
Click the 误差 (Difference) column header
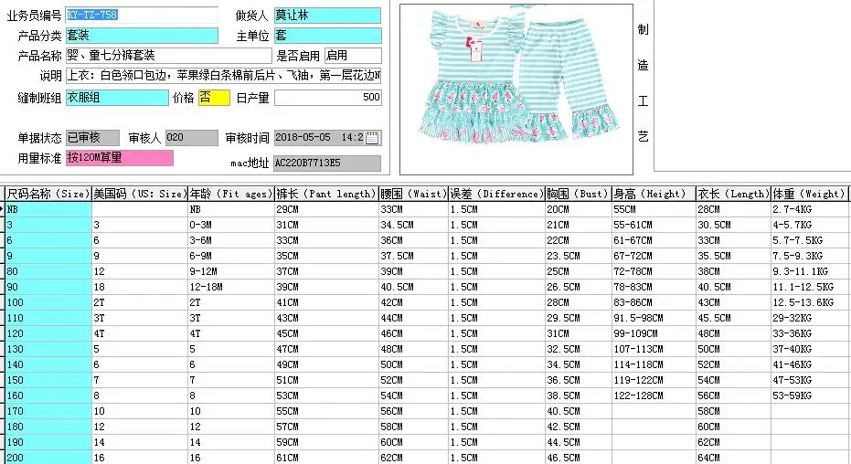(496, 194)
